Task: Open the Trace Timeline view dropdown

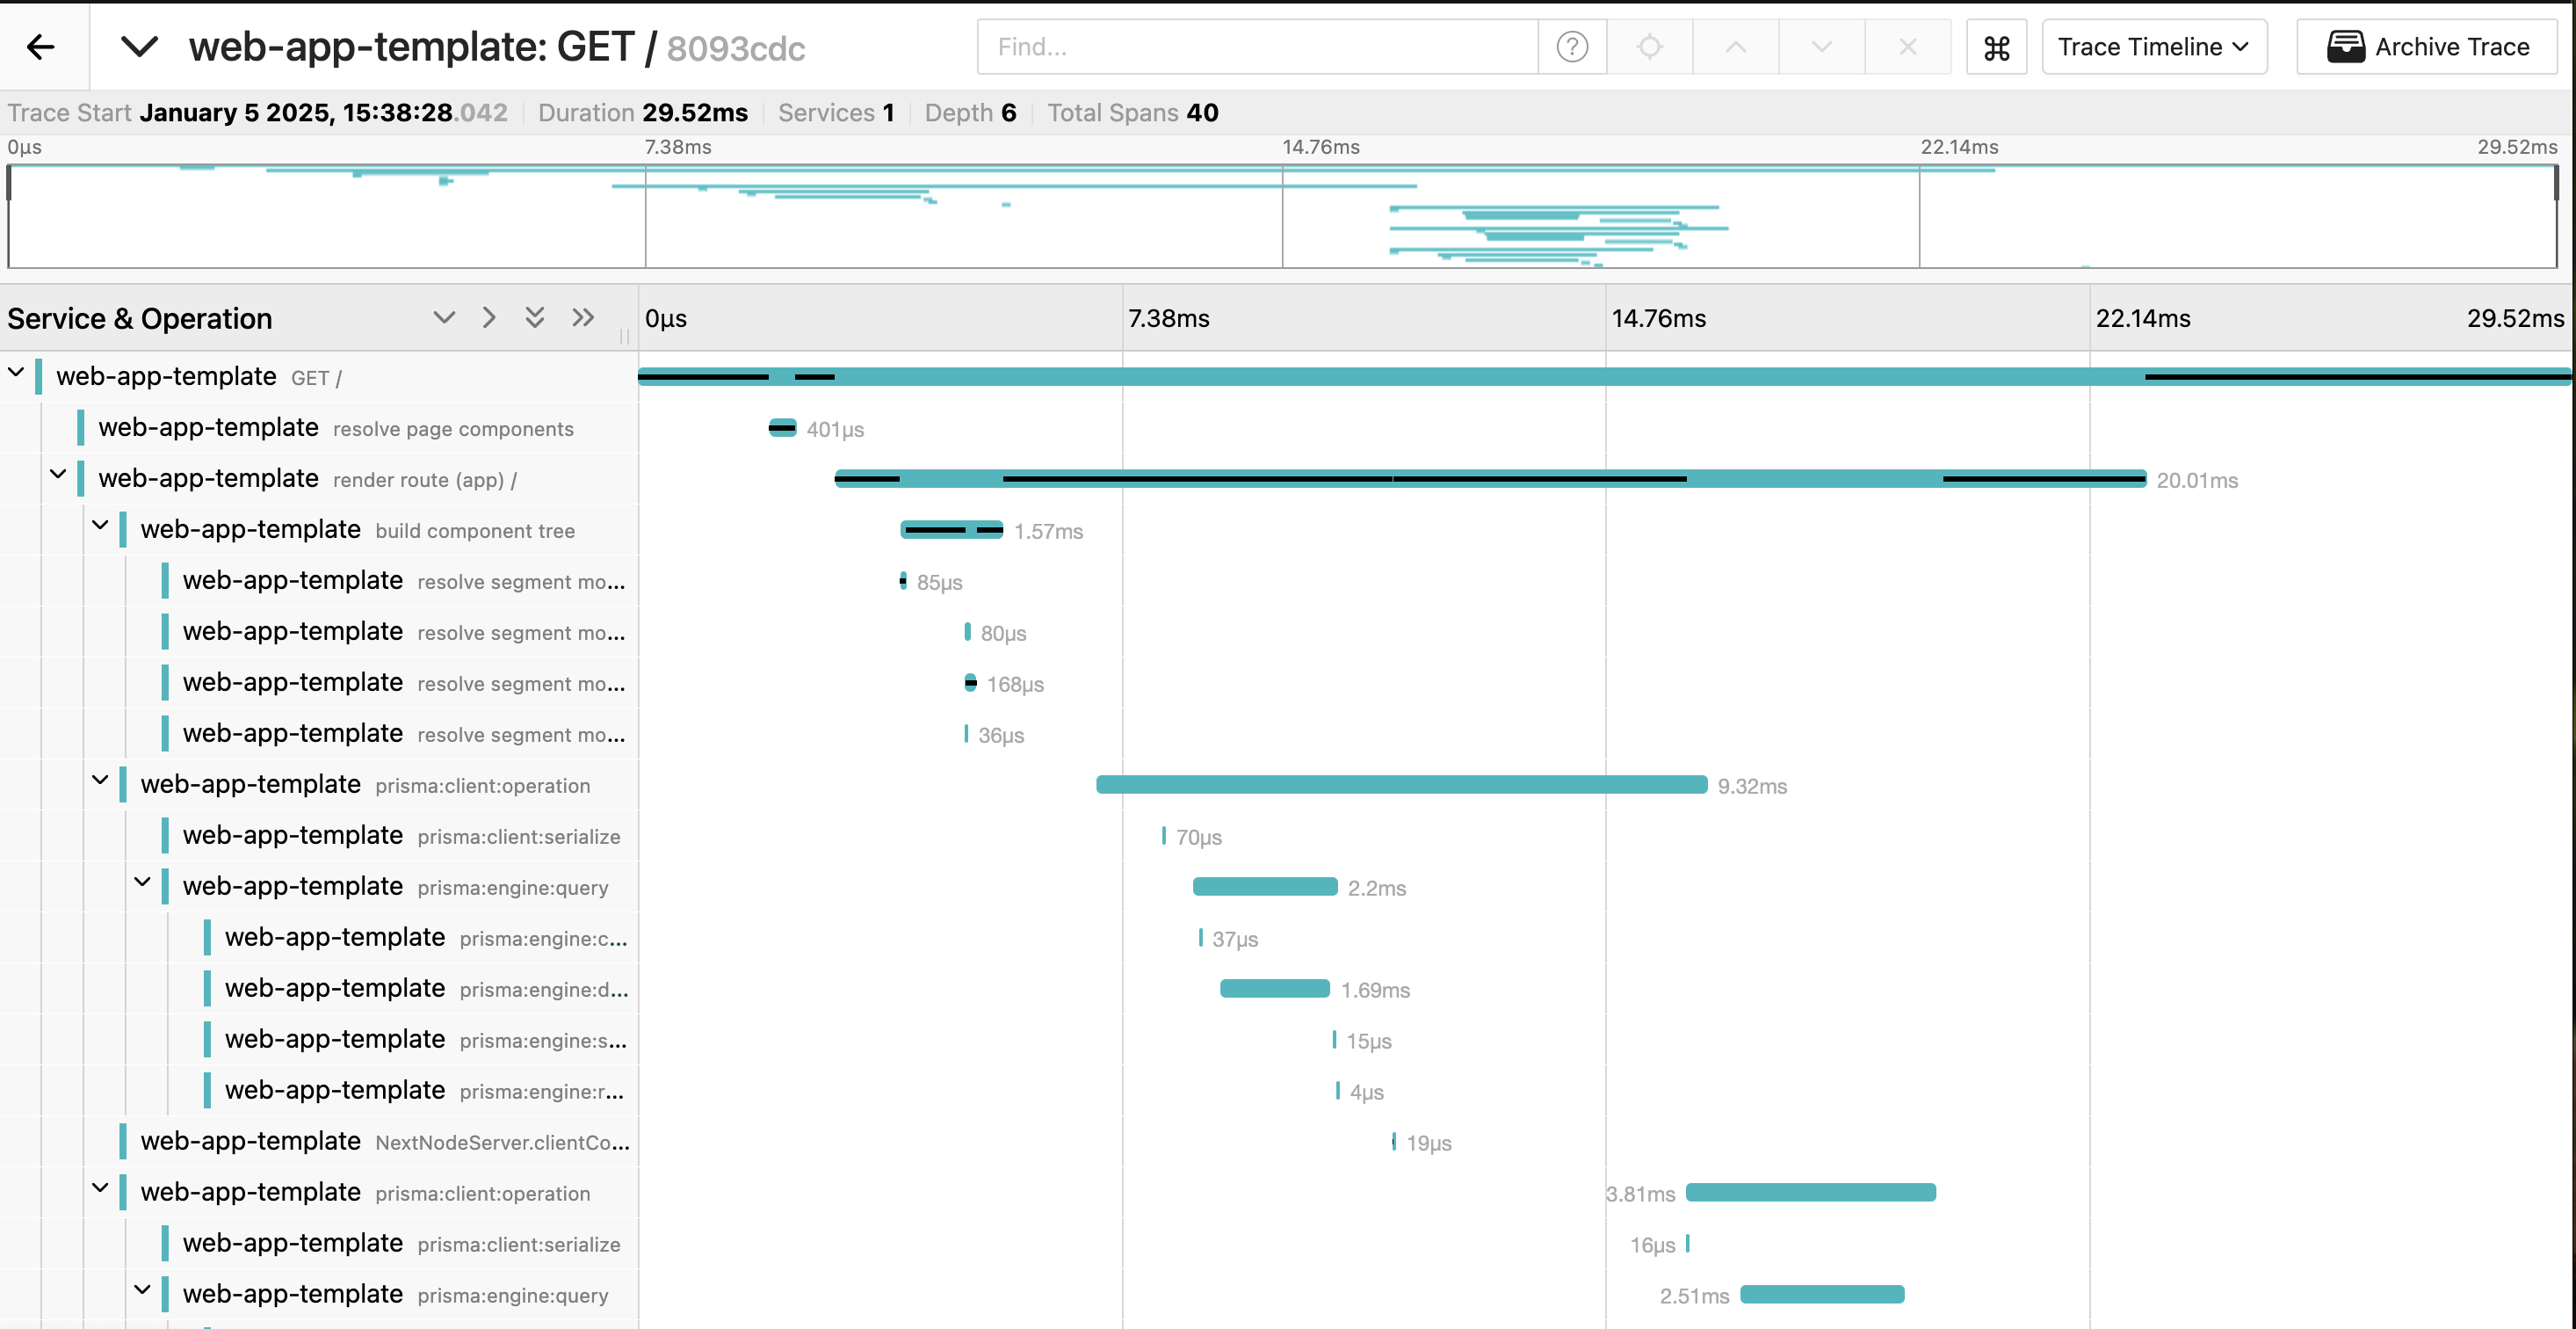Action: click(x=2154, y=47)
